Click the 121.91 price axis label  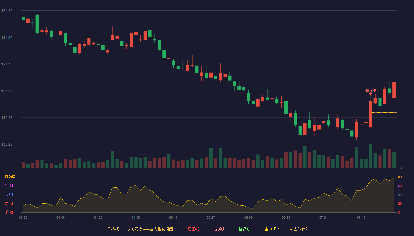(7, 91)
